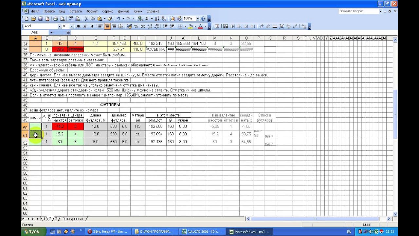This screenshot has width=419, height=236.
Task: Create a new workbook with the New icon
Action: click(x=27, y=19)
